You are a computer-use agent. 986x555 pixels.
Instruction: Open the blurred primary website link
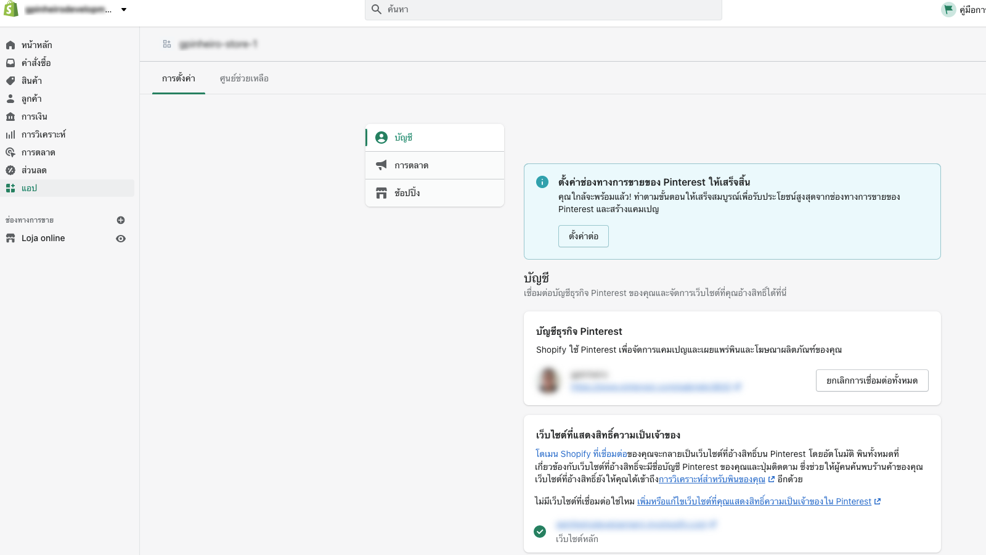(x=636, y=525)
